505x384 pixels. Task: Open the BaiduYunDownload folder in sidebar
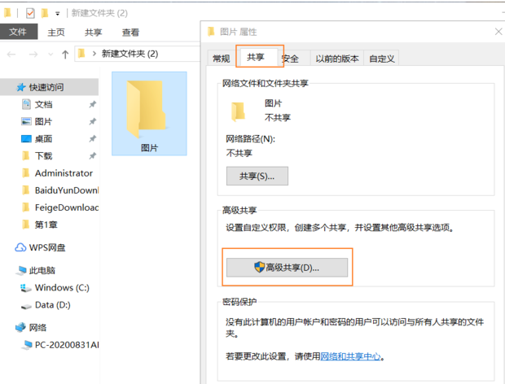(x=67, y=190)
